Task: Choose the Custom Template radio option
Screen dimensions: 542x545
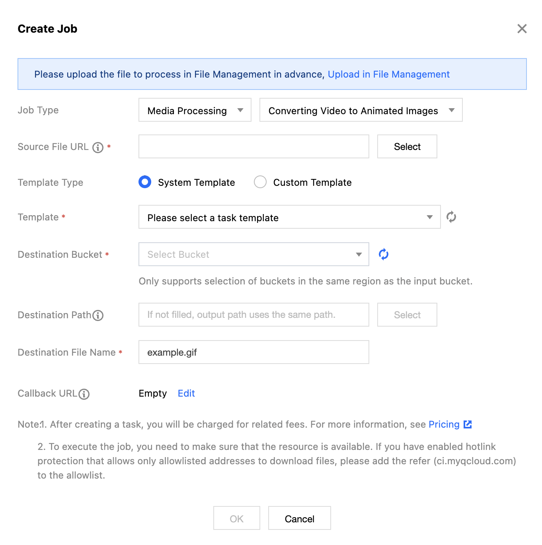Action: coord(260,182)
